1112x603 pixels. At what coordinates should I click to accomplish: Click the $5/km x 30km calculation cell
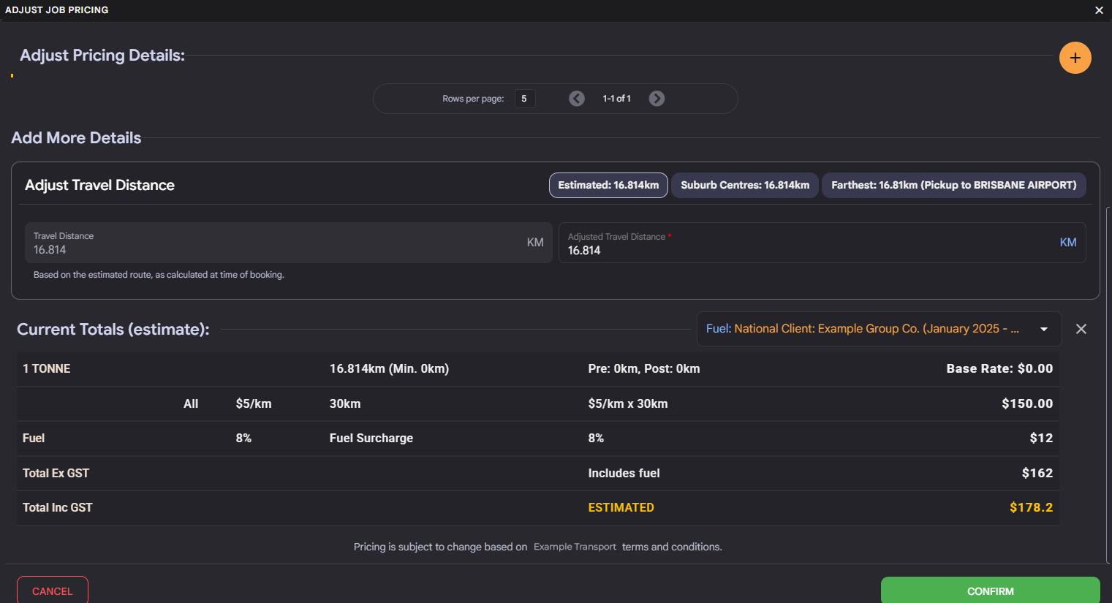click(628, 403)
